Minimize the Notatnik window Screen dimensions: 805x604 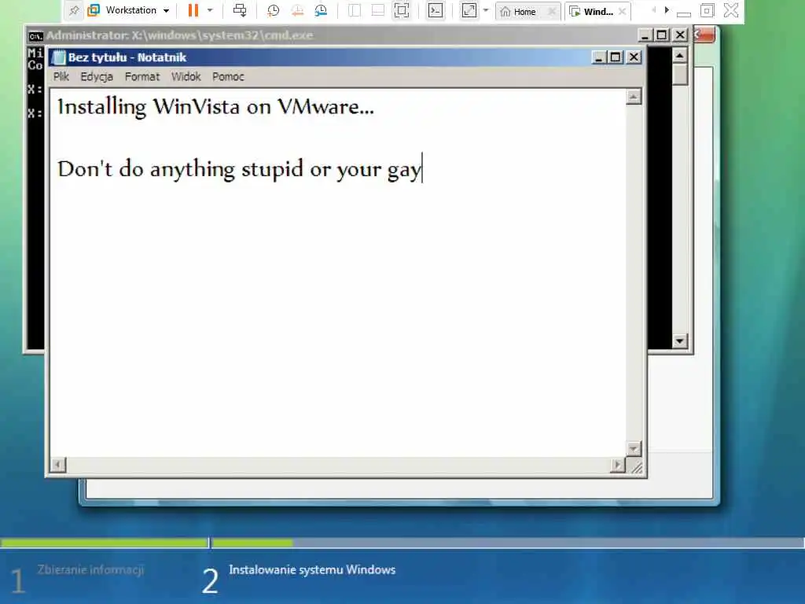click(598, 57)
